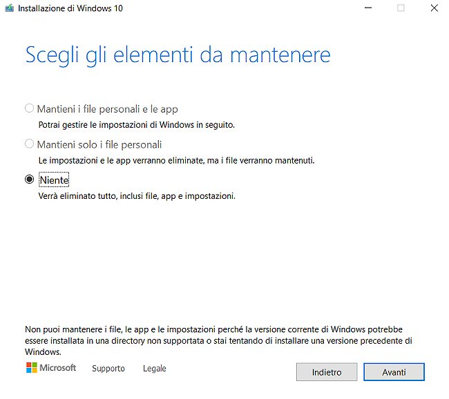Click the Windows setup icon in title bar
This screenshot has height=399, width=449.
click(9, 8)
